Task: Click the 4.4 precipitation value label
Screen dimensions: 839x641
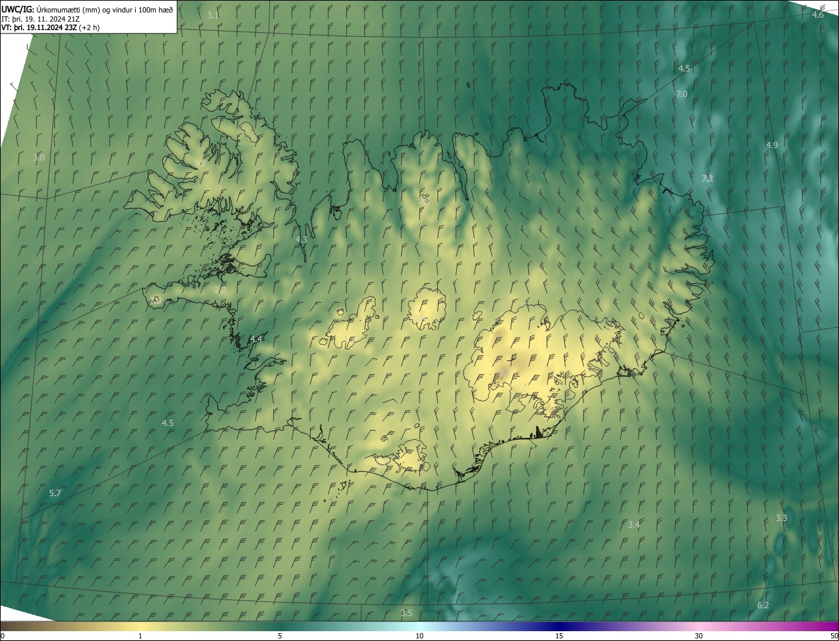Action: point(256,339)
